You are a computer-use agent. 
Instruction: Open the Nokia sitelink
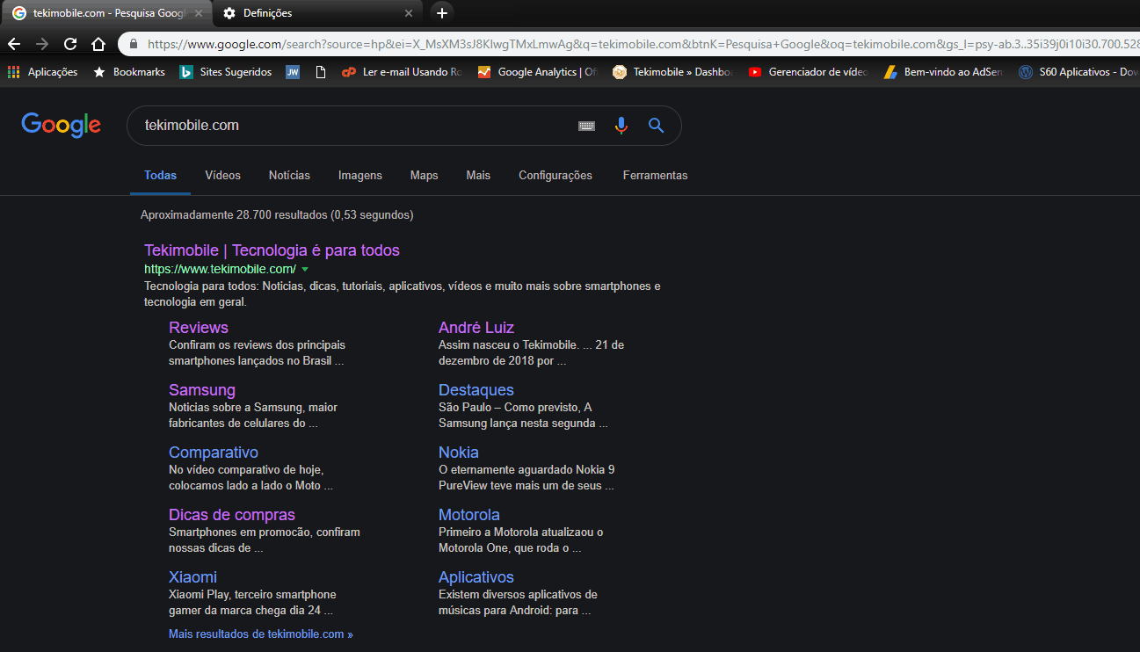[x=459, y=453]
